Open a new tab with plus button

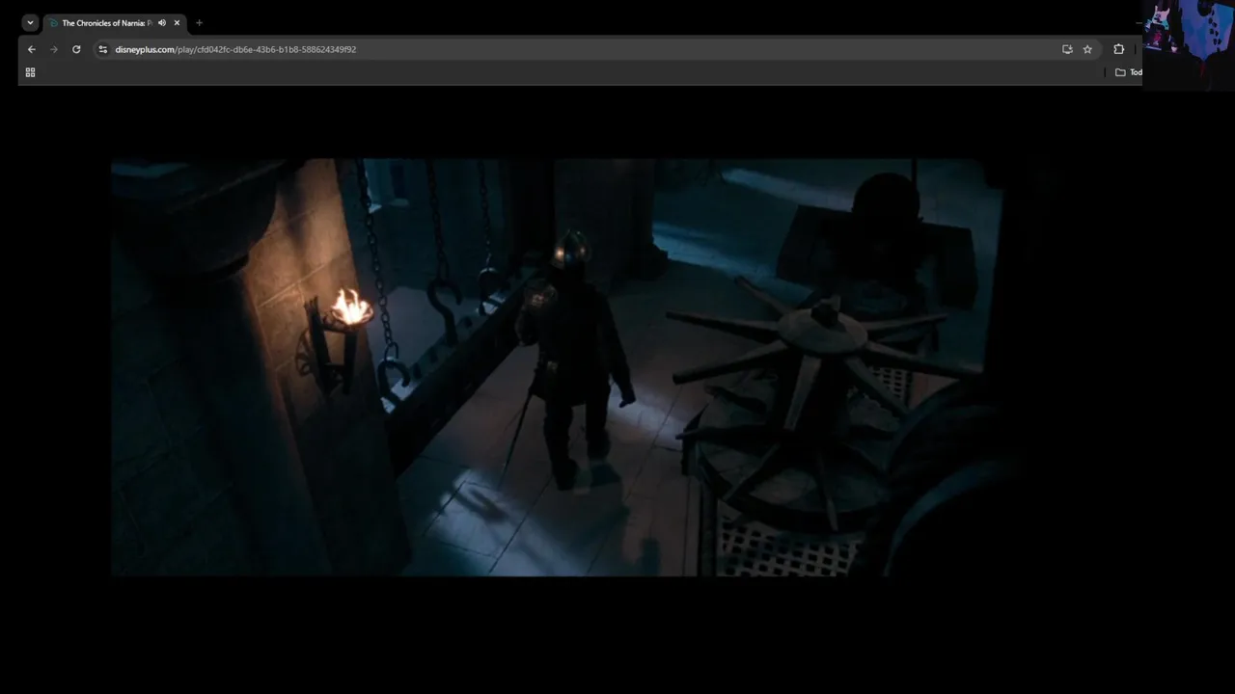coord(199,23)
